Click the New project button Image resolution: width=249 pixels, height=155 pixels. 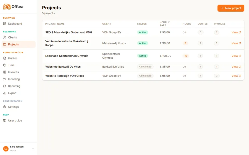click(231, 8)
